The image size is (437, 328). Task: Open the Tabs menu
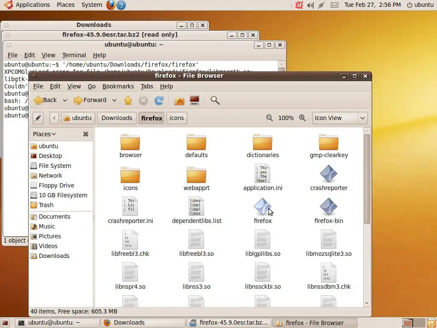coord(147,86)
